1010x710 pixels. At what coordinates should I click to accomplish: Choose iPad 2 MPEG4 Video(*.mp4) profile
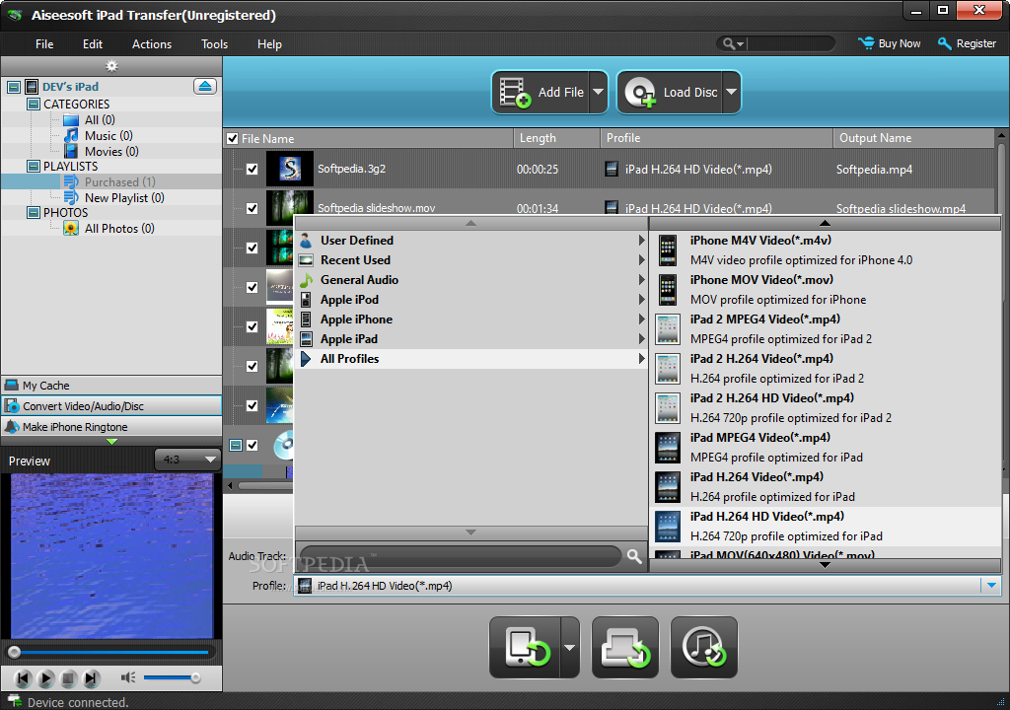[827, 328]
